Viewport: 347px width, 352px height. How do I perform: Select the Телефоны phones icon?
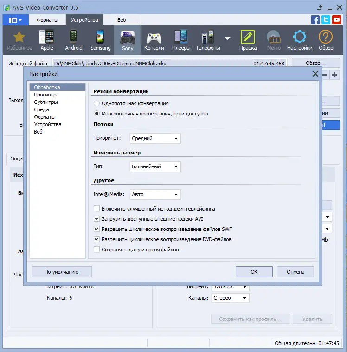[x=208, y=40]
